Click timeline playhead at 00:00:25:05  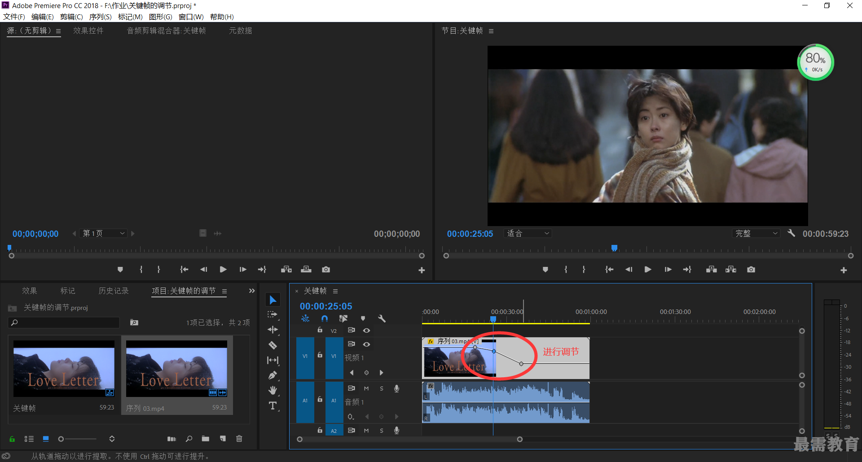click(493, 319)
